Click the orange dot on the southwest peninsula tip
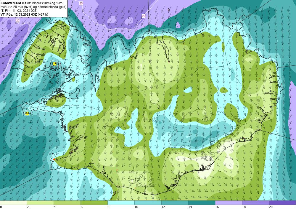The width and height of the screenshot is (296, 209). pyautogui.click(x=54, y=159)
